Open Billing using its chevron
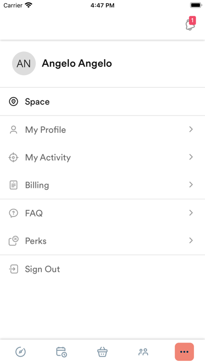This screenshot has width=205, height=364. click(x=191, y=185)
